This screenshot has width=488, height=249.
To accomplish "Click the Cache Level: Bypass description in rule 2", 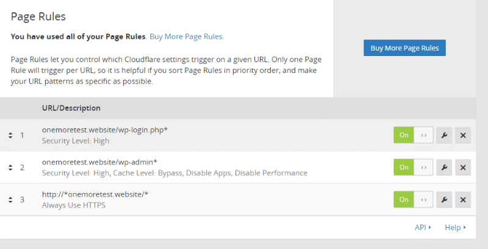I will [148, 173].
